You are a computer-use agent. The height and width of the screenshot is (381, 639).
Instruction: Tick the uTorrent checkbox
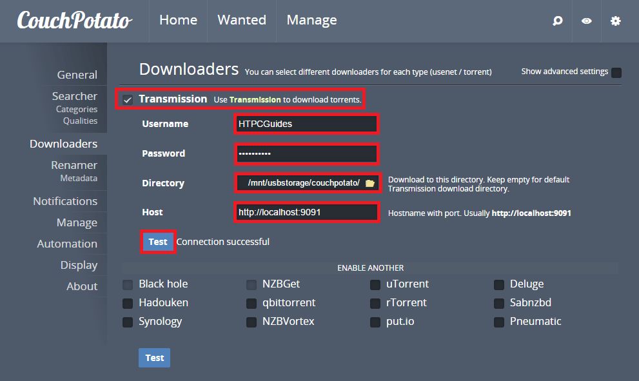point(375,284)
